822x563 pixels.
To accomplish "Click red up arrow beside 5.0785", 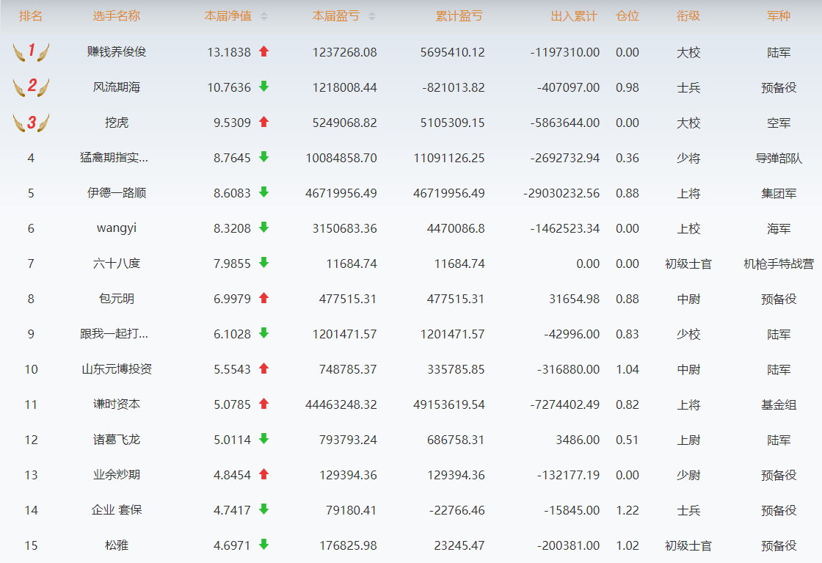I will pos(263,403).
